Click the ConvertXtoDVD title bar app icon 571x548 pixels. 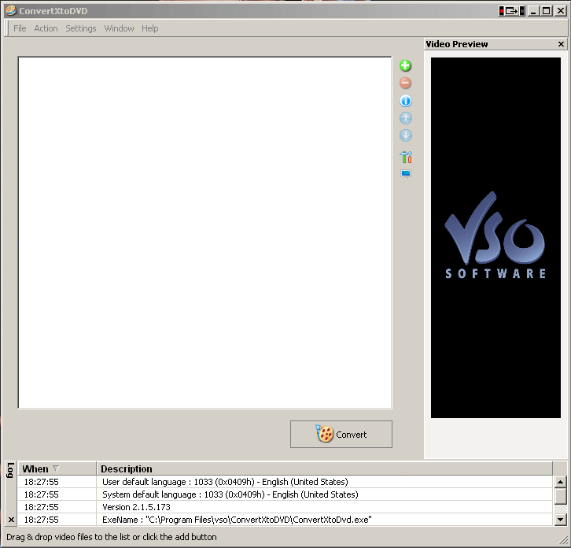tap(10, 11)
